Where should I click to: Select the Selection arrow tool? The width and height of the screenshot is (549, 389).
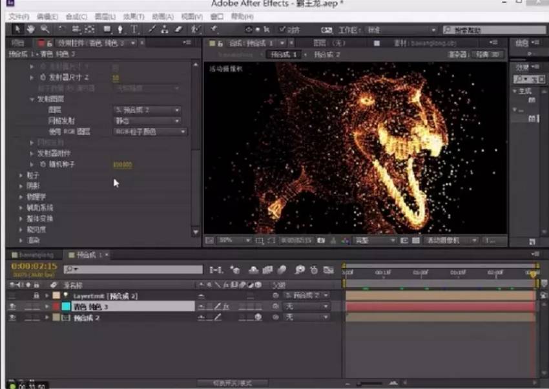pyautogui.click(x=16, y=29)
